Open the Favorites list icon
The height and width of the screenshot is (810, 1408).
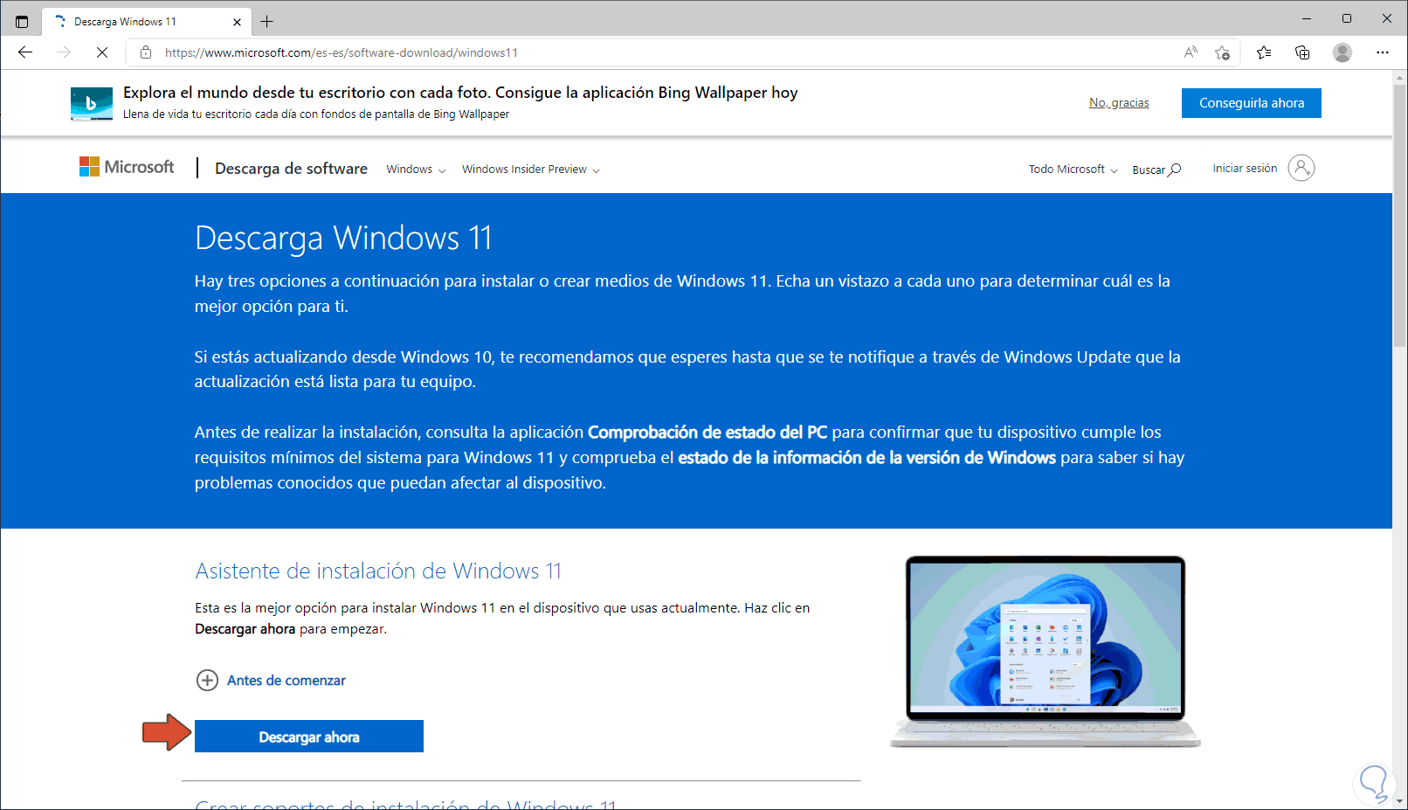(x=1264, y=52)
